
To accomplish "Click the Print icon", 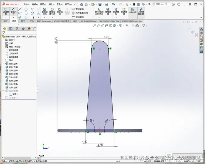I will click(x=107, y=4).
